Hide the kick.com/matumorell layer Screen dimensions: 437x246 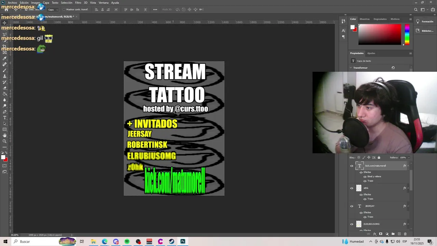352,166
